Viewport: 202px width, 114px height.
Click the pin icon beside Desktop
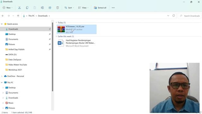[x=50, y=34]
